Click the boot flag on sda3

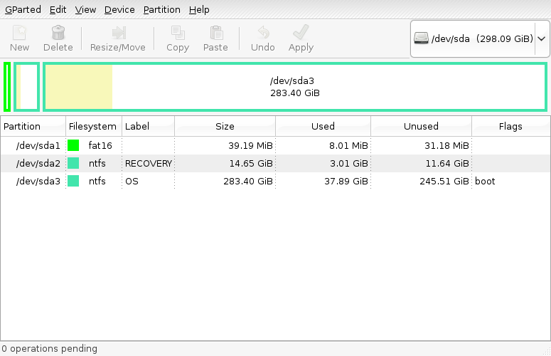click(x=485, y=181)
